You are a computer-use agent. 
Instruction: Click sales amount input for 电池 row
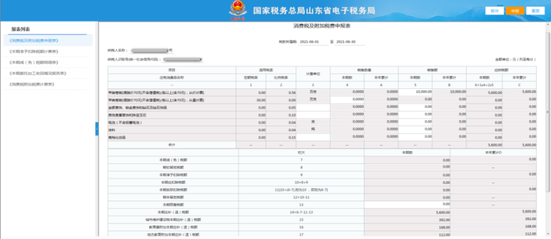(x=415, y=122)
